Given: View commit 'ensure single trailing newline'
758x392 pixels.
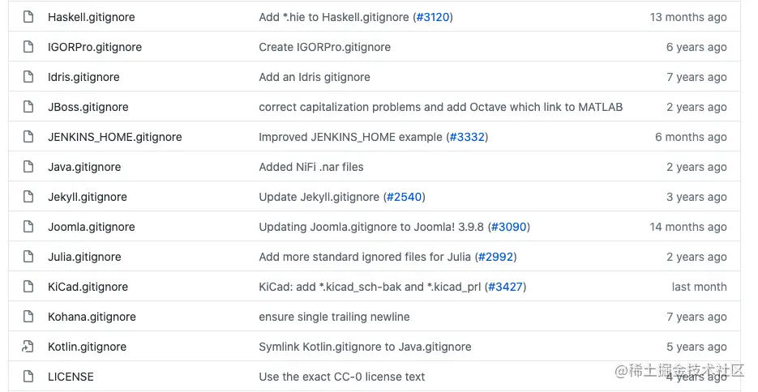Looking at the screenshot, I should tap(334, 317).
